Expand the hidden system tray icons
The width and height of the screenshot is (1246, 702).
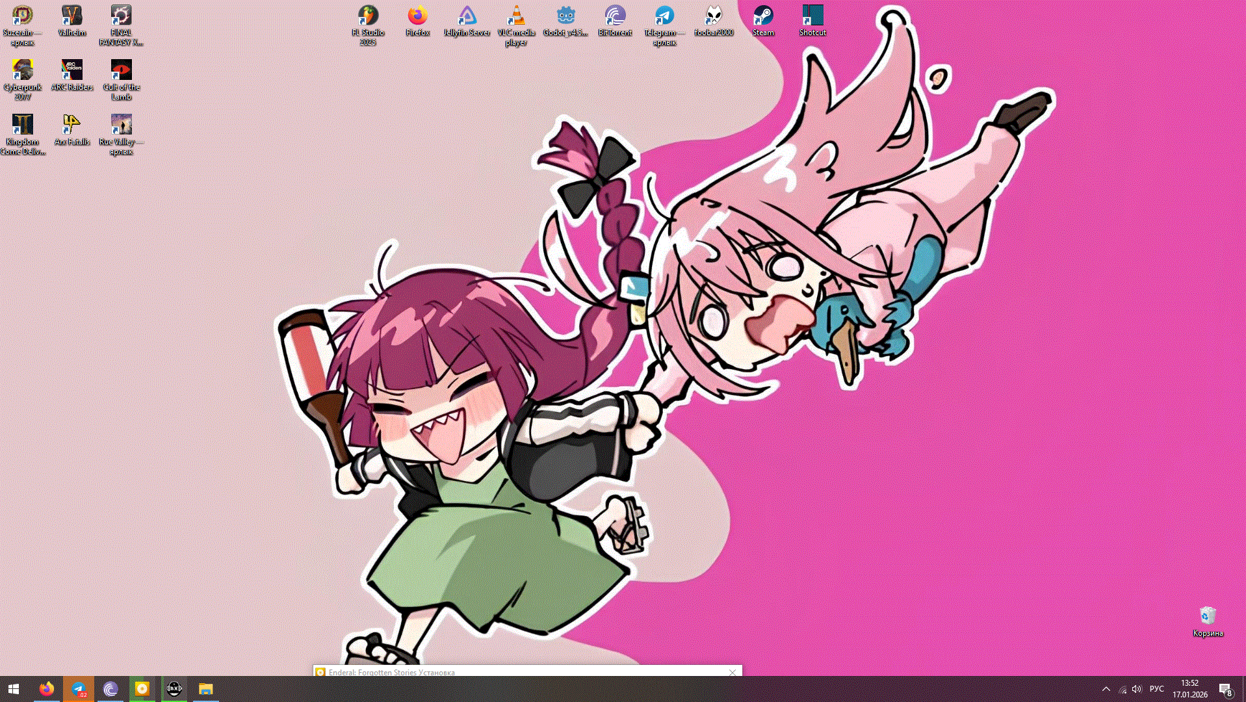pos(1106,689)
